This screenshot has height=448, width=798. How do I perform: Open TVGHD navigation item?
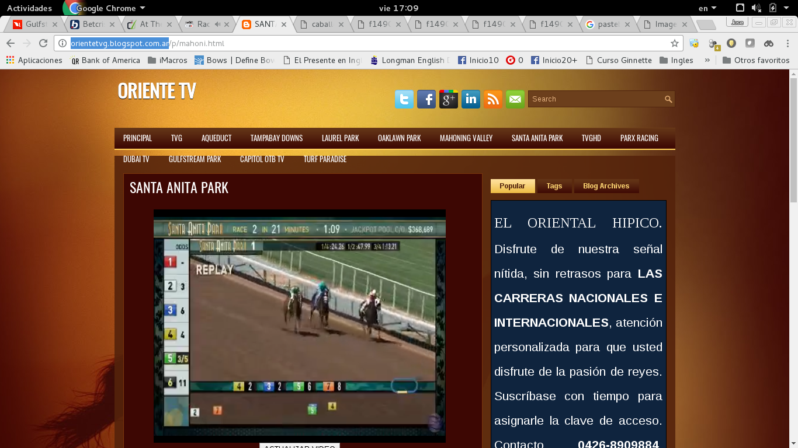click(591, 138)
